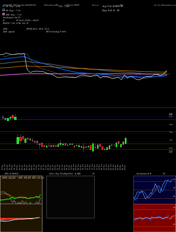Open the blue Stochastics chart panel
The width and height of the screenshot is (176, 232).
pyautogui.click(x=155, y=190)
